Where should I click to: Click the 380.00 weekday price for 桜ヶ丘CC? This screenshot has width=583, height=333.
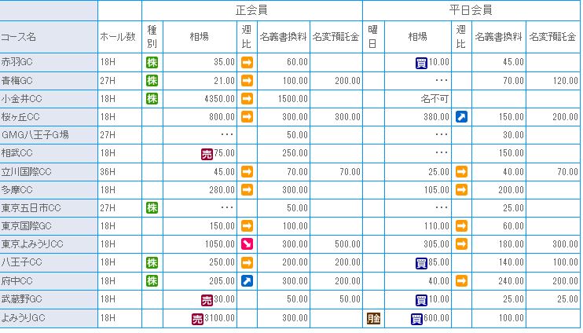[x=436, y=117]
